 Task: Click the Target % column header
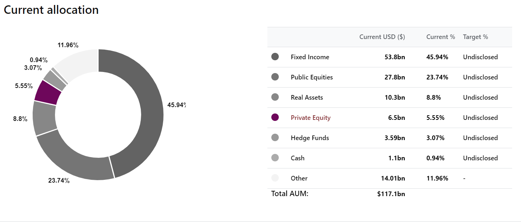475,37
